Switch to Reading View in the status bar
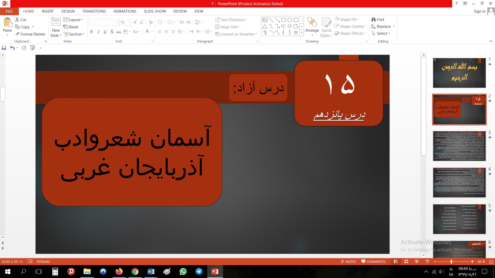Image resolution: width=495 pixels, height=278 pixels. [x=417, y=262]
